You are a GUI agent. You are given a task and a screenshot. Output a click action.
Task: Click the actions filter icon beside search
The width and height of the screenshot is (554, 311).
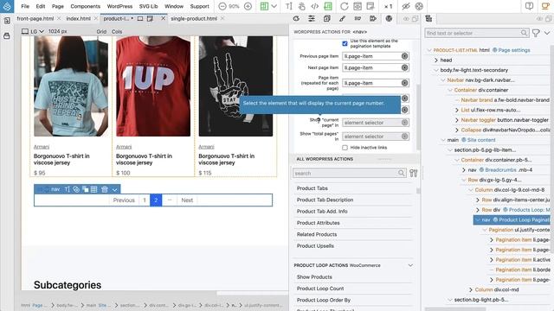414,173
